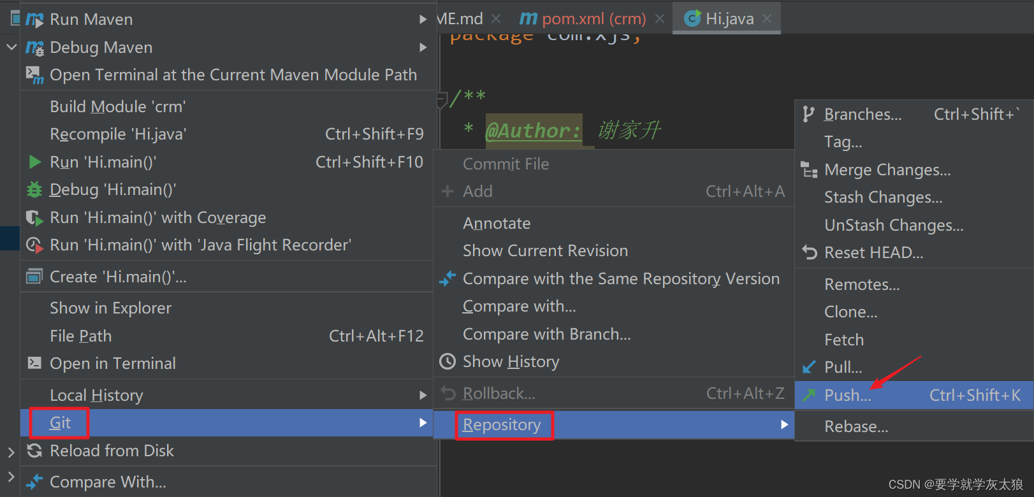Choose Repository in the Git submenu
The height and width of the screenshot is (497, 1034).
[x=613, y=424]
